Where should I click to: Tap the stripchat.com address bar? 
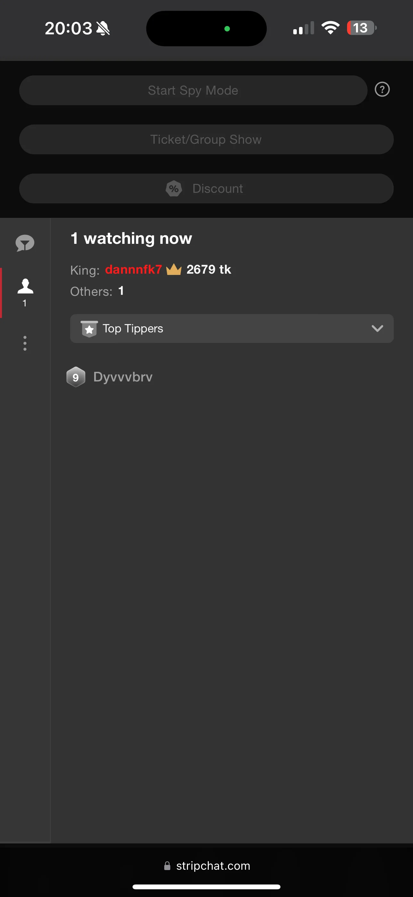point(213,866)
